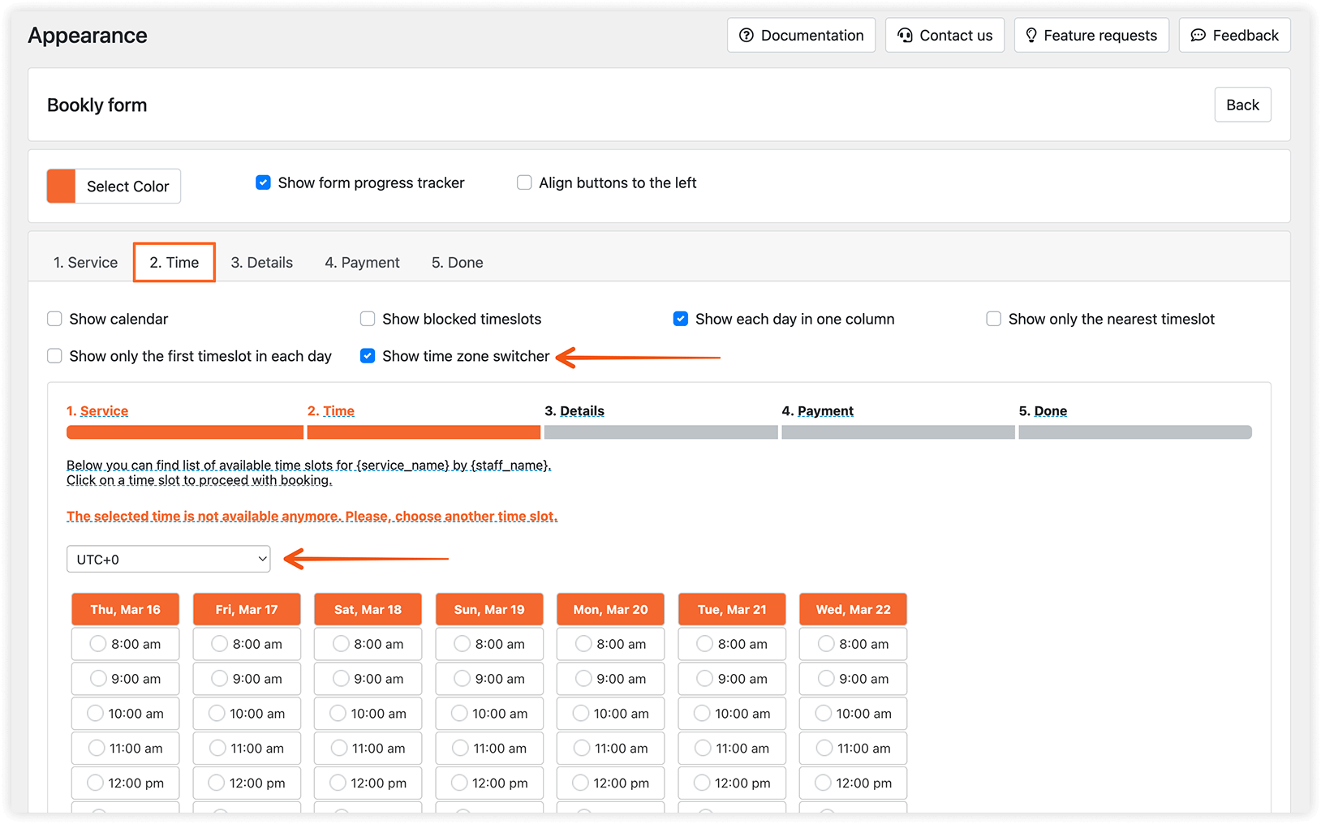Select the 9:00 am slot for Fri, Mar 17
This screenshot has width=1321, height=824.
click(247, 678)
